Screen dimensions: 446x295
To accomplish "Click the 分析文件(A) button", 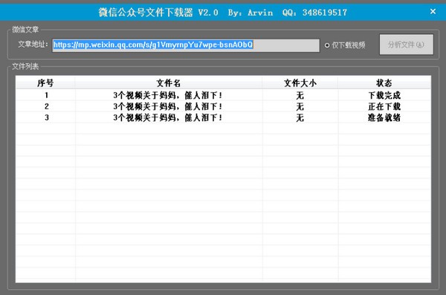I will 406,45.
